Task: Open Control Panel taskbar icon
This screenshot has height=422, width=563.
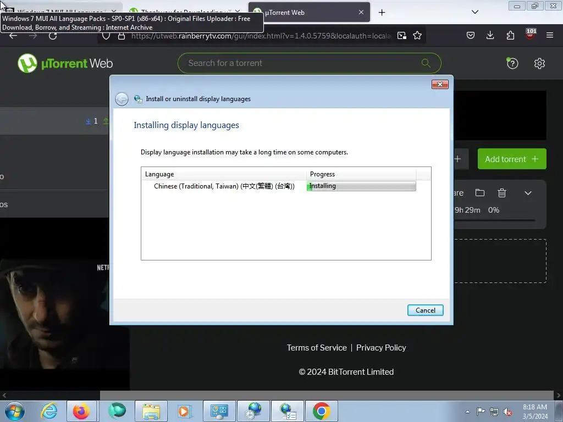Action: coord(219,411)
